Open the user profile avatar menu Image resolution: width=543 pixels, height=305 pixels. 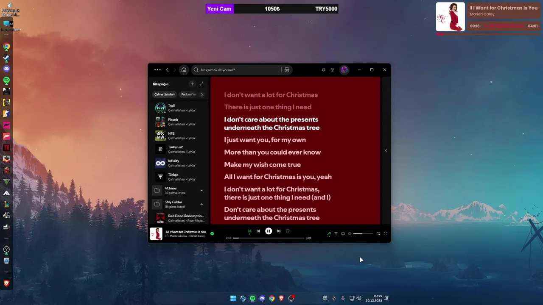(x=344, y=70)
